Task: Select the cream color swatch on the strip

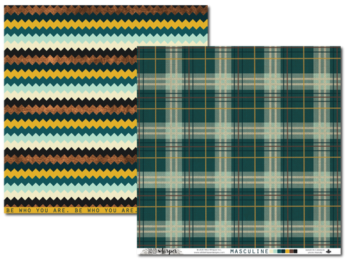Action: [x=271, y=251]
